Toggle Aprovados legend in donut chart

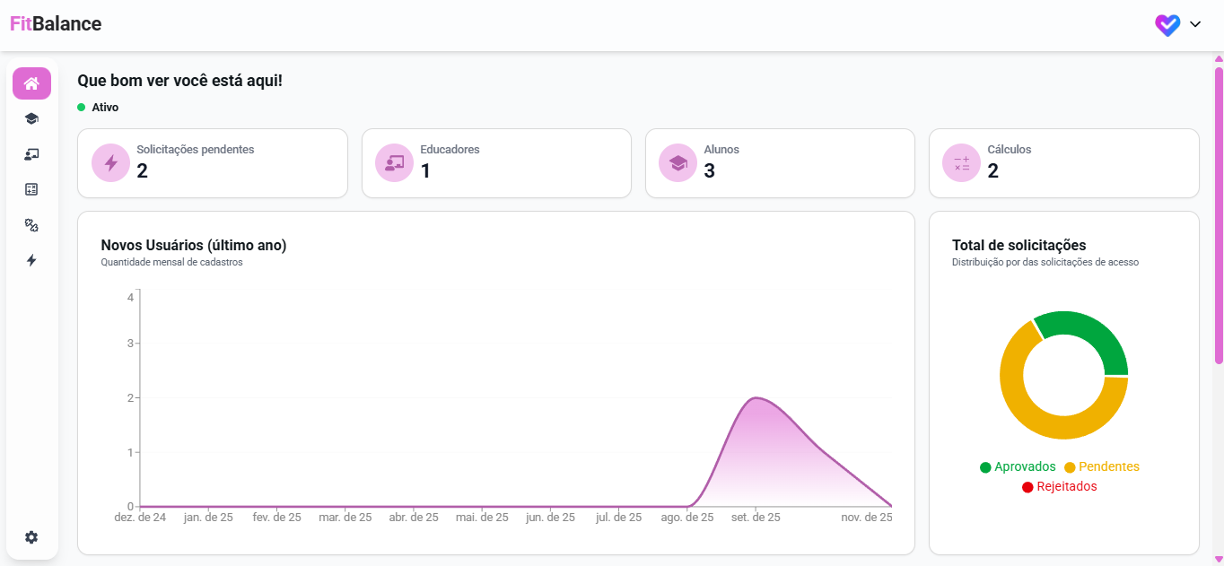(x=1018, y=467)
